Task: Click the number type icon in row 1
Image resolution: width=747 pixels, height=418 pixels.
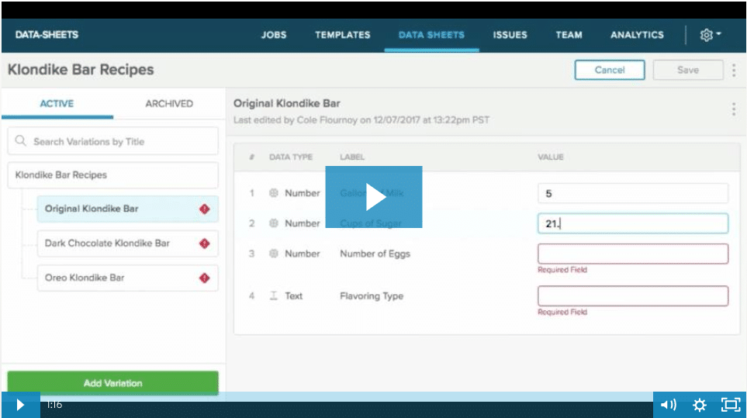Action: [x=274, y=193]
